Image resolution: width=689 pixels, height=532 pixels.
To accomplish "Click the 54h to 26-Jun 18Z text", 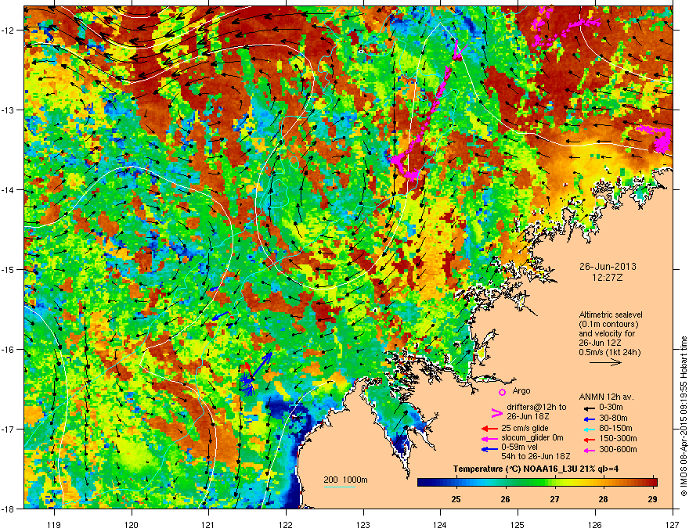I will click(536, 456).
